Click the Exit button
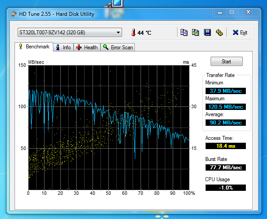Viewport: 267px width, 219px height. click(x=240, y=33)
